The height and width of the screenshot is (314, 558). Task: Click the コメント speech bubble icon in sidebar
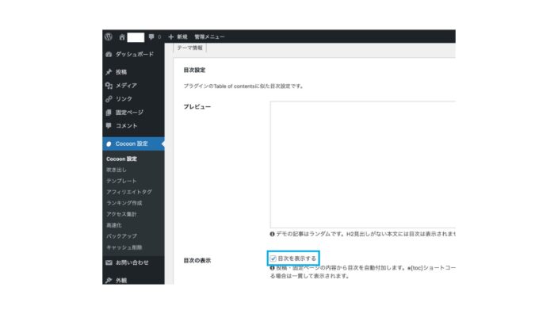[109, 125]
